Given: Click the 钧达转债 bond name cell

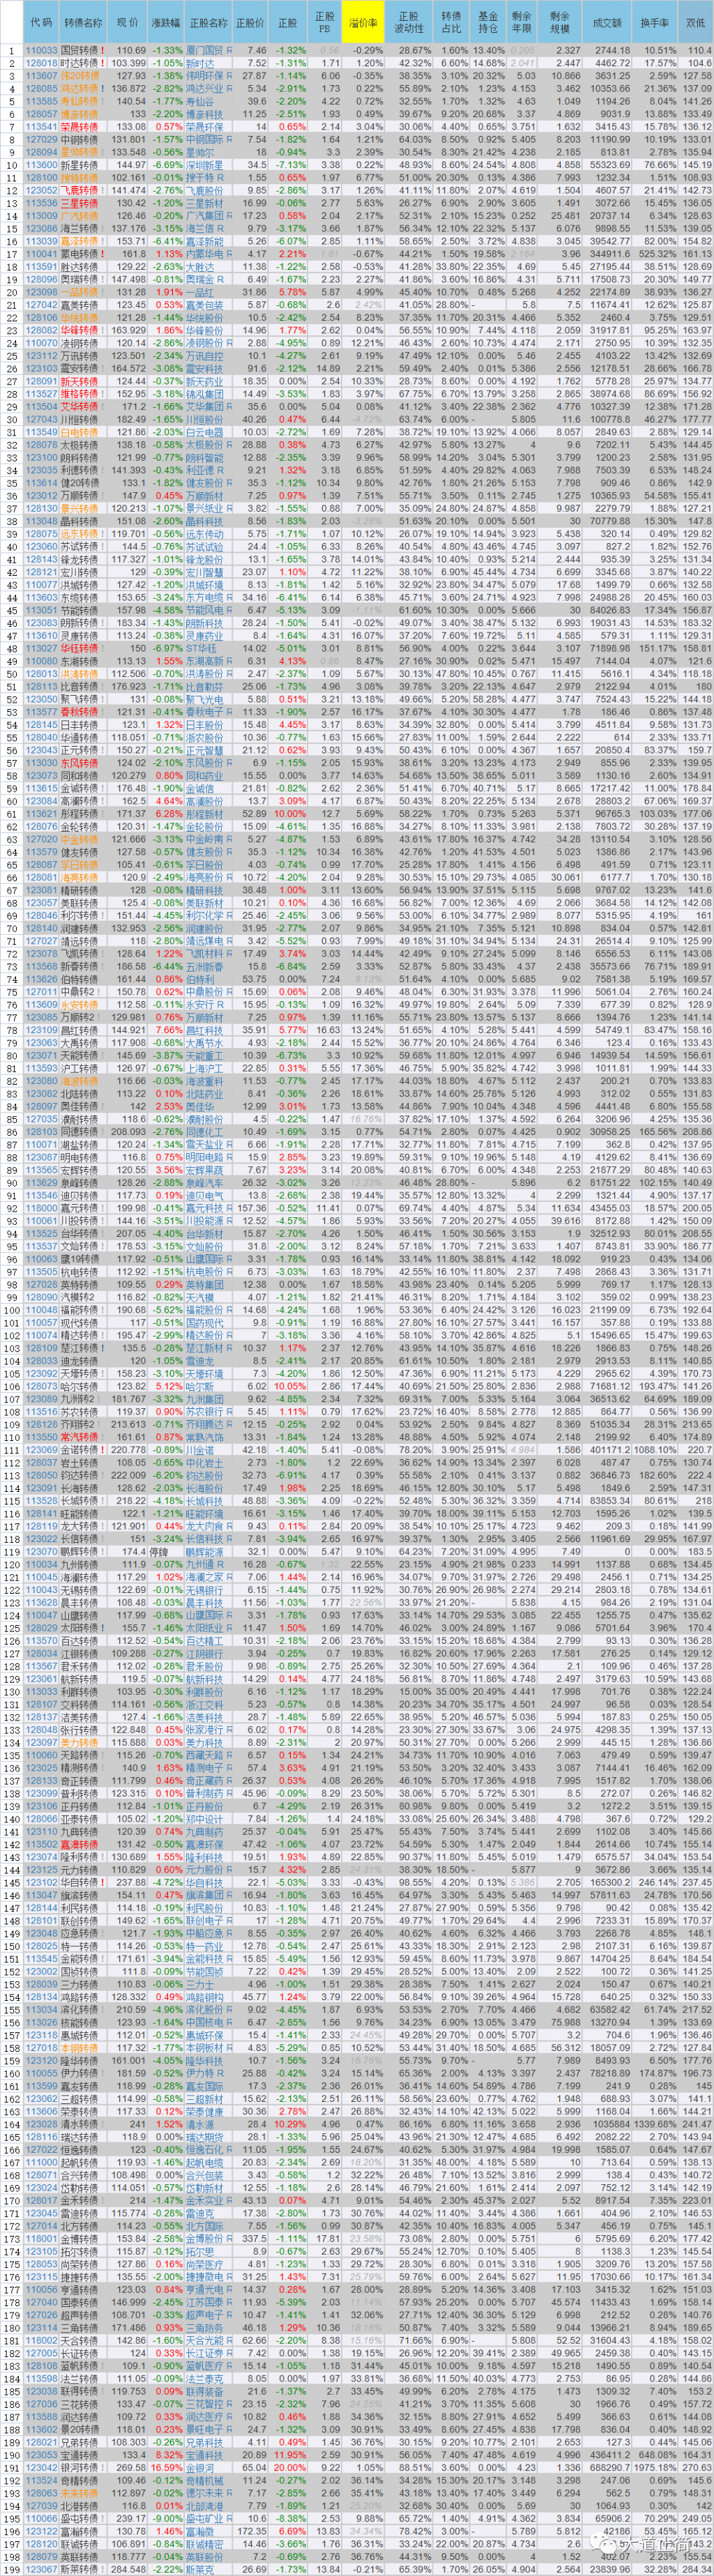Looking at the screenshot, I should tap(83, 1475).
